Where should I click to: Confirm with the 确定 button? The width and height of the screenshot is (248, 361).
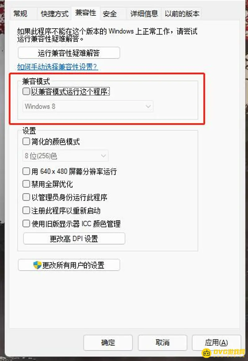pos(108,343)
